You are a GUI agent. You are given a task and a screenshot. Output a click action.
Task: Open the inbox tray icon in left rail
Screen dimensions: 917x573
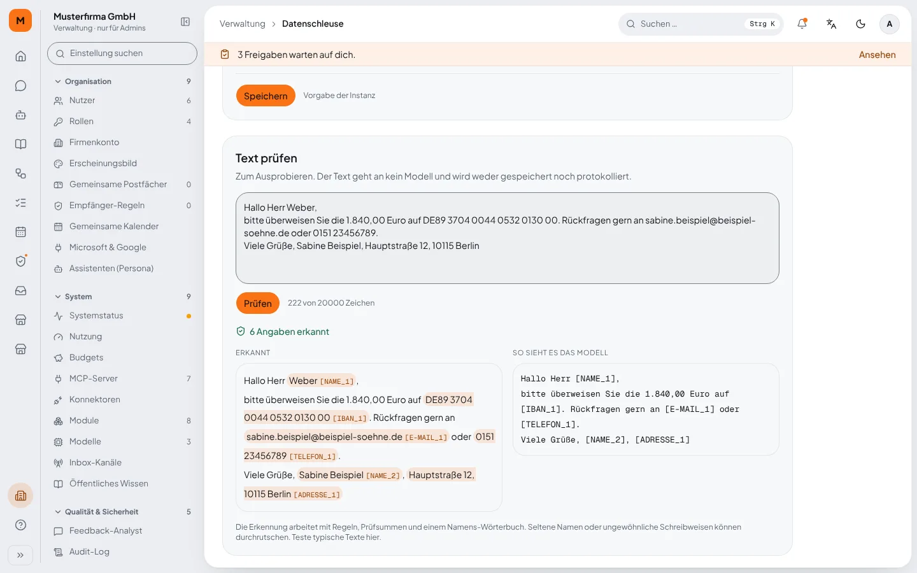20,290
